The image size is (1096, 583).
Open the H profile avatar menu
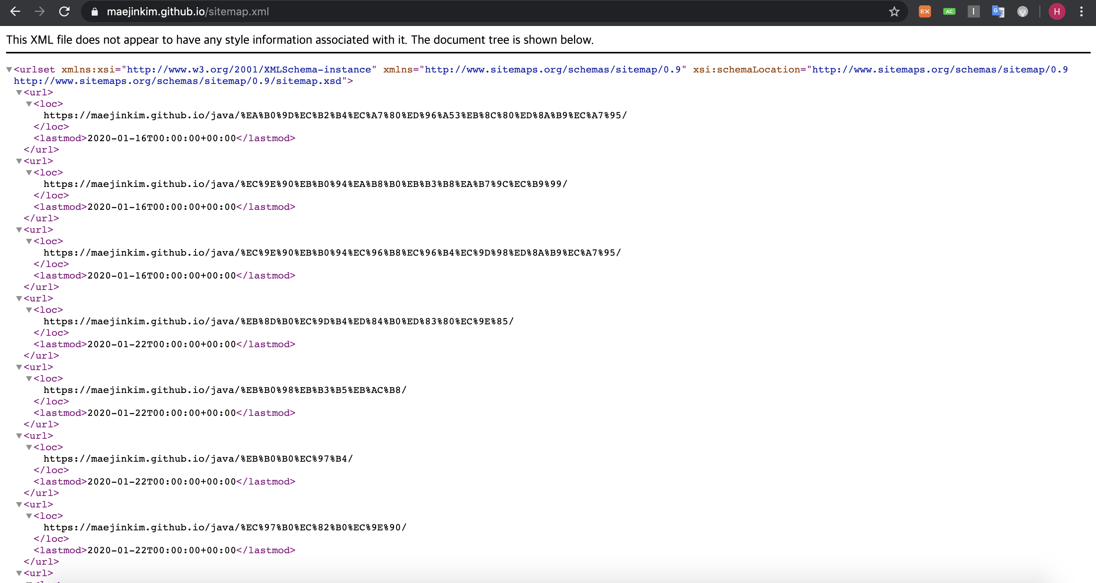pos(1057,11)
